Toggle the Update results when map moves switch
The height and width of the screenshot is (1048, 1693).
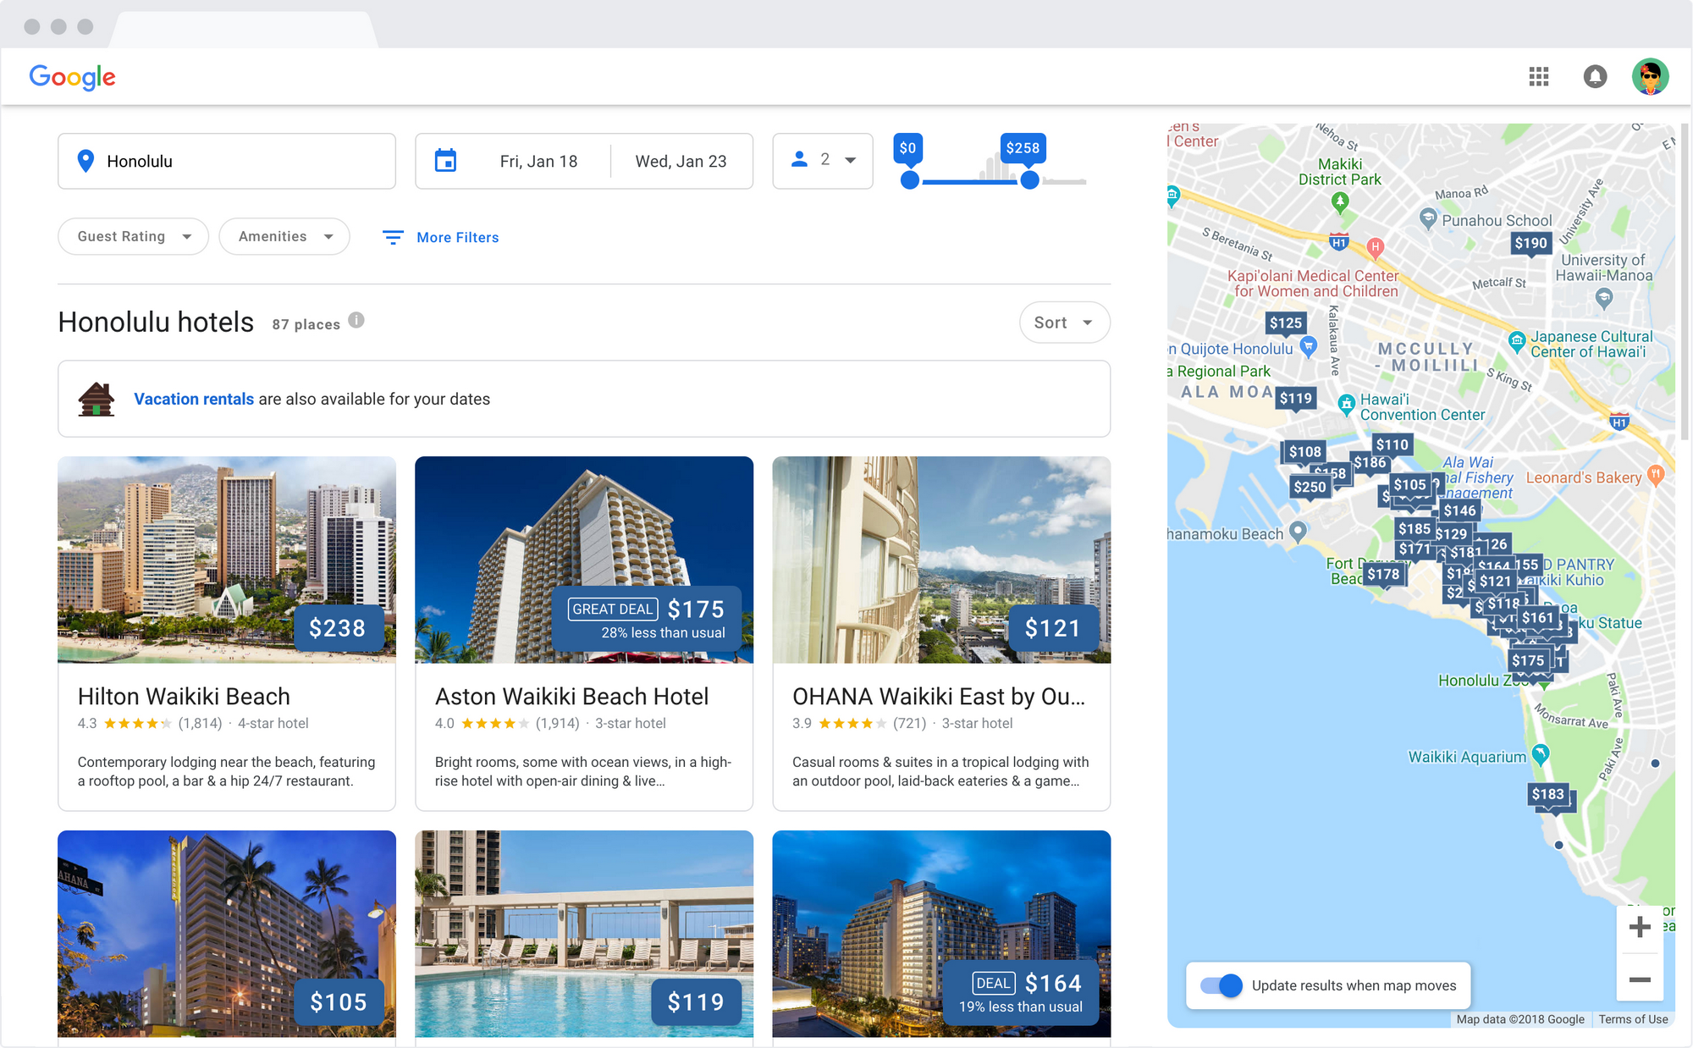pyautogui.click(x=1221, y=984)
